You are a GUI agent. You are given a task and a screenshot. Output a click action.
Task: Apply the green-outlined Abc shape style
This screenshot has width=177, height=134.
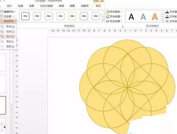(72, 16)
